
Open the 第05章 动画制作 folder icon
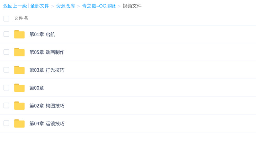click(19, 52)
